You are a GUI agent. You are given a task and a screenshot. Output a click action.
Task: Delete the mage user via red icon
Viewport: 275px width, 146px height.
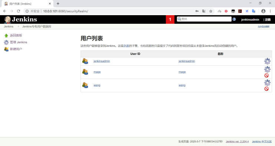(266, 75)
